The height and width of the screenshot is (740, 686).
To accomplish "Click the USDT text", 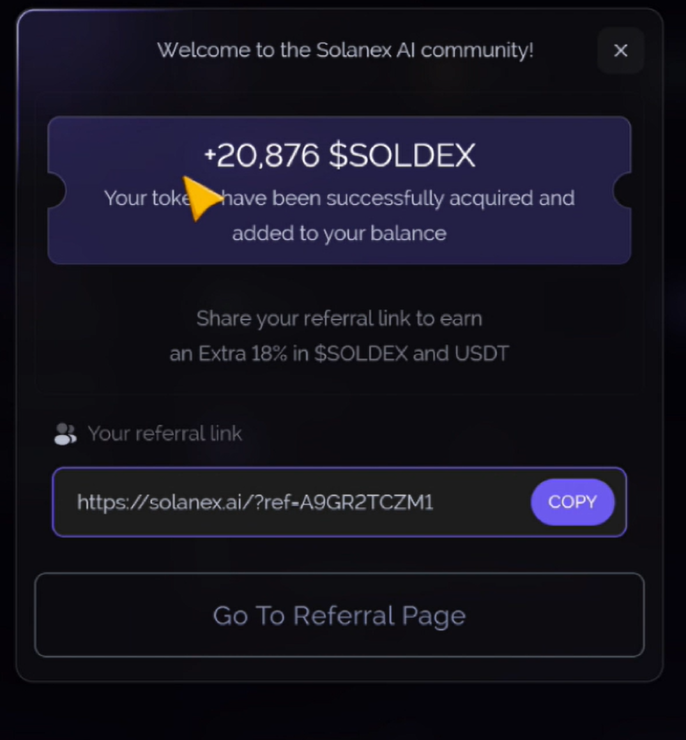I will point(481,354).
